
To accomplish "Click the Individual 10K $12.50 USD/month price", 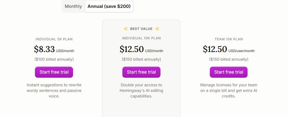I will click(x=141, y=49).
